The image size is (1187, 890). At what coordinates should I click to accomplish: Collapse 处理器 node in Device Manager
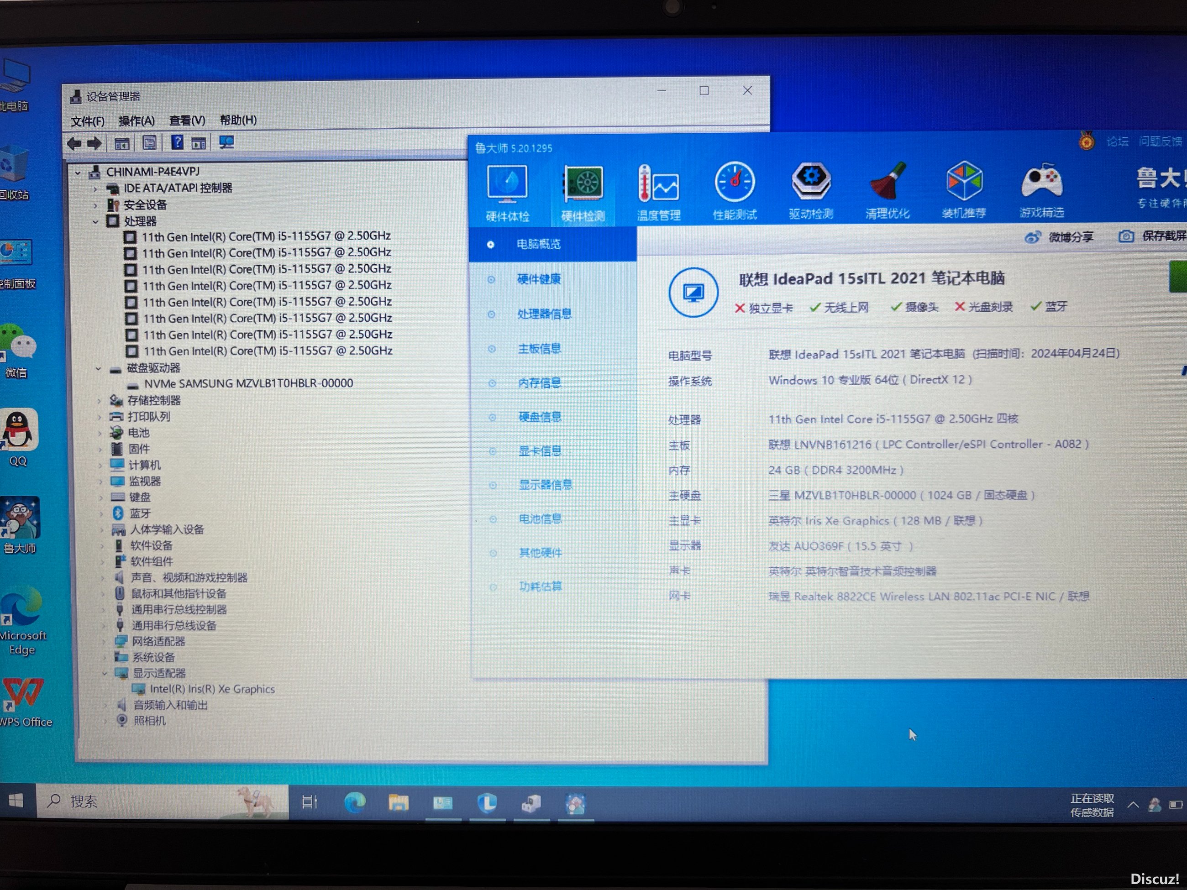tap(95, 221)
